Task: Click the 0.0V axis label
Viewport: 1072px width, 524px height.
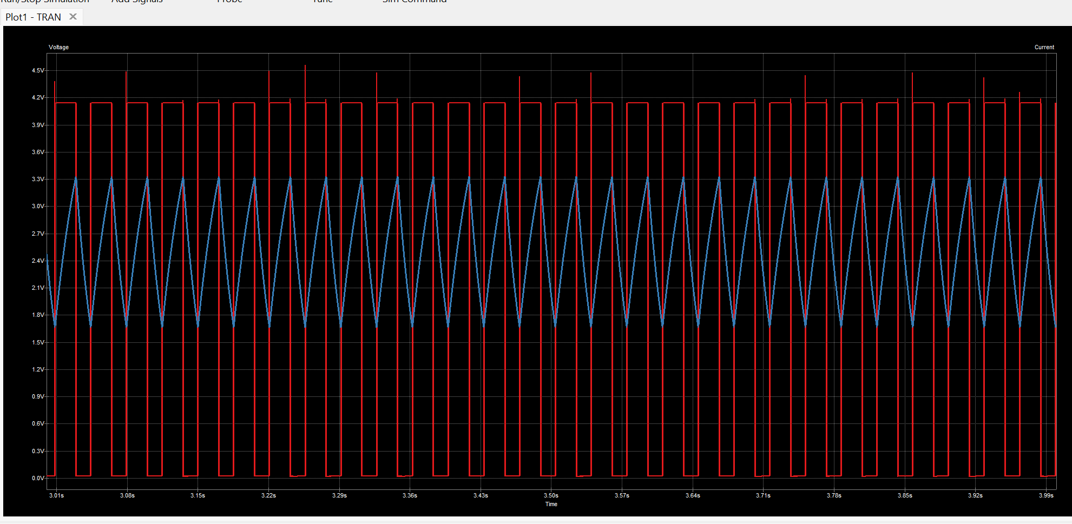Action: [x=38, y=478]
